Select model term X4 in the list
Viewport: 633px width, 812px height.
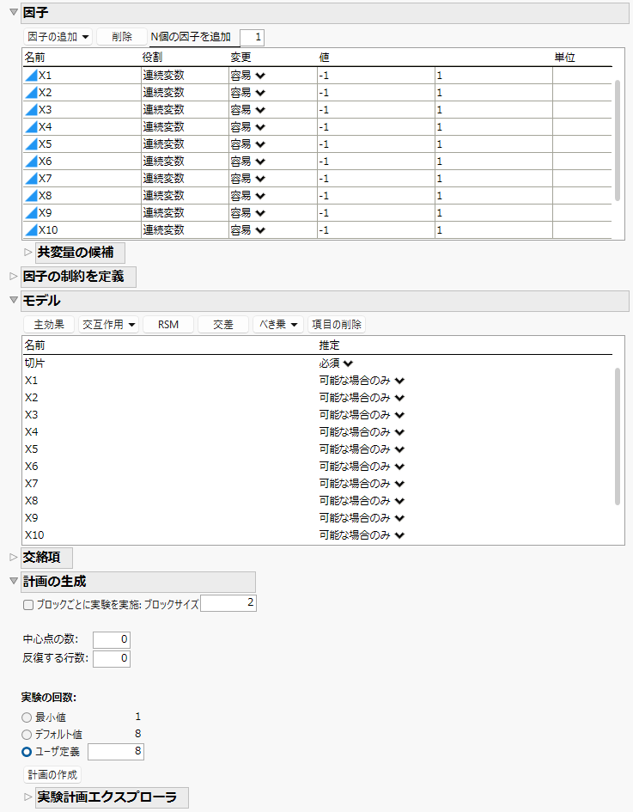[32, 432]
